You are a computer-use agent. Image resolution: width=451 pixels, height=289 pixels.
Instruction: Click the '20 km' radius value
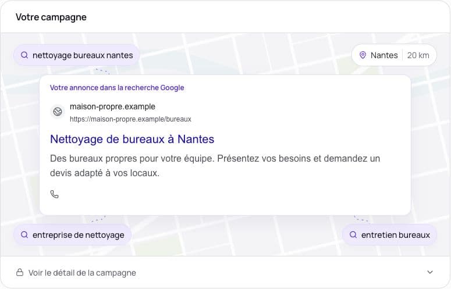(418, 55)
